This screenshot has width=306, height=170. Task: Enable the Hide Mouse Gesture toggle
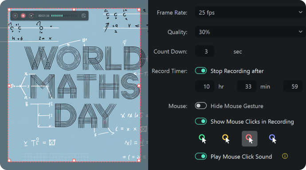pyautogui.click(x=201, y=106)
